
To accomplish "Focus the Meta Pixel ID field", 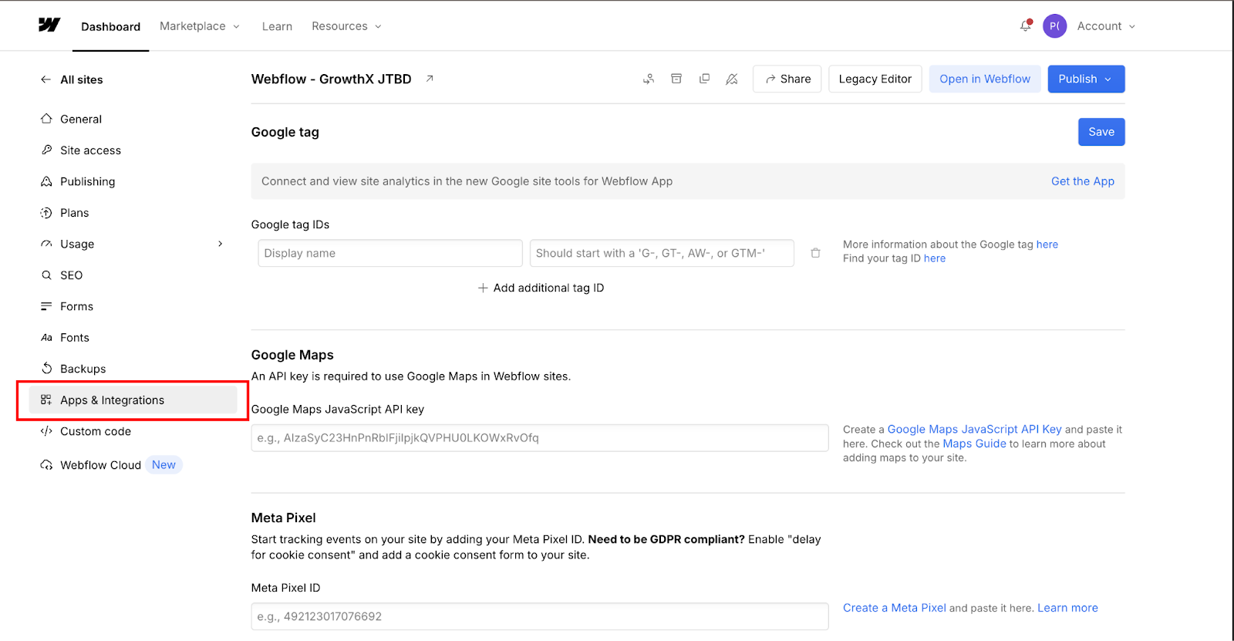I will tap(540, 616).
